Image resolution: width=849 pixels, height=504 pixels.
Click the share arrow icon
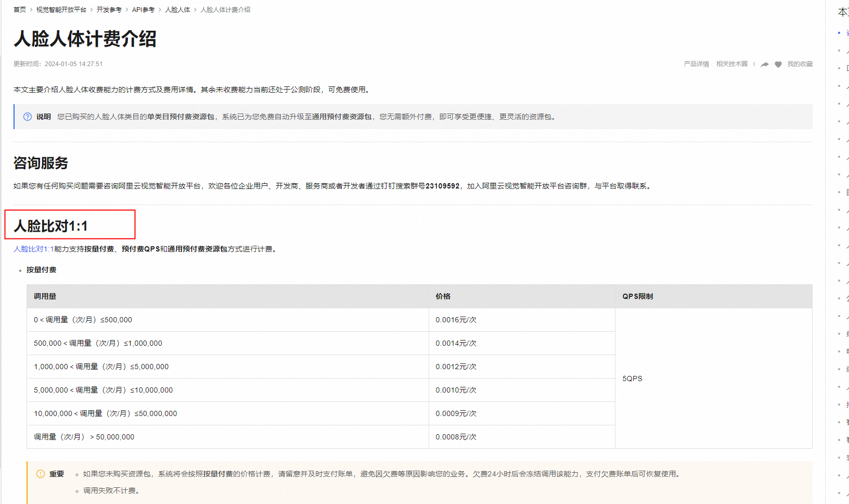point(765,65)
